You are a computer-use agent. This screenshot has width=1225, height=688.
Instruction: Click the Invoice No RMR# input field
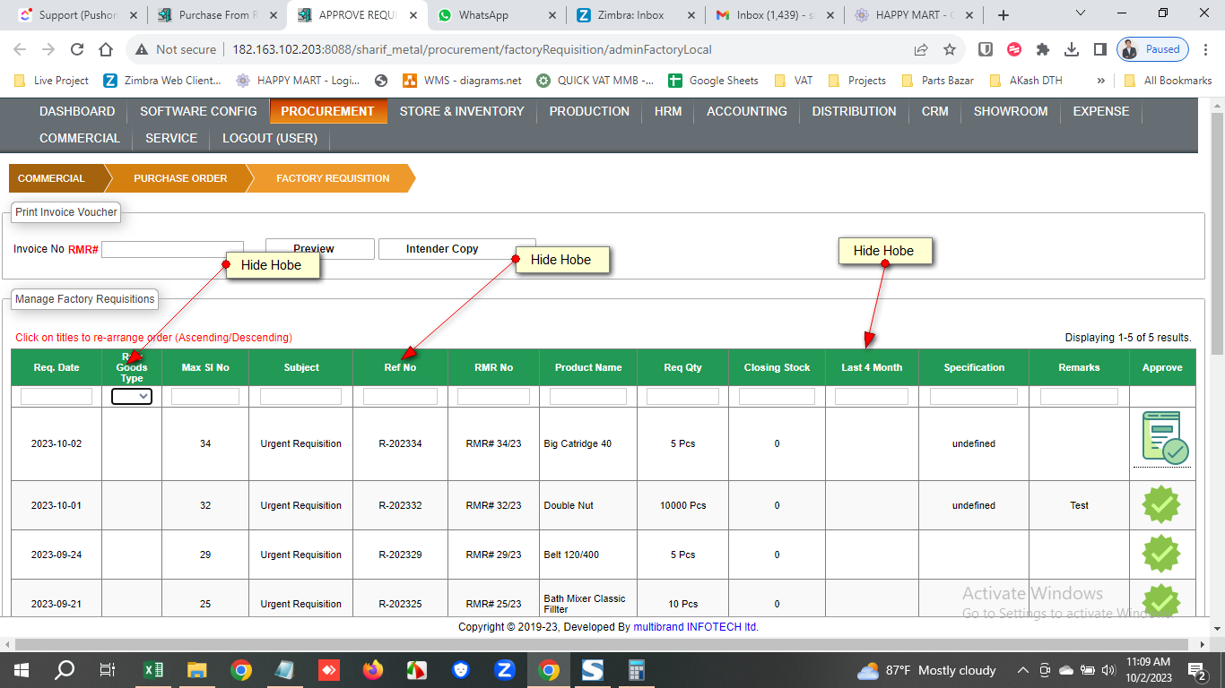coord(172,250)
